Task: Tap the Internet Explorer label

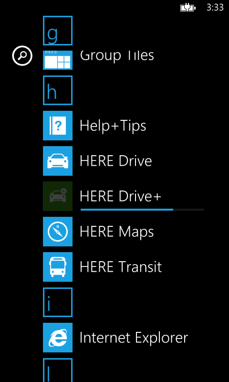Action: 134,338
